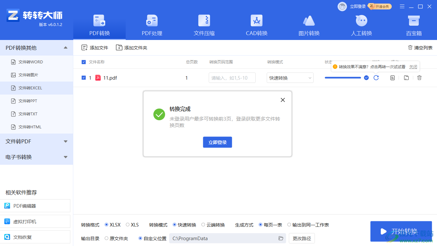
Task: Click the blue completed checkmark status icon
Action: 366,78
